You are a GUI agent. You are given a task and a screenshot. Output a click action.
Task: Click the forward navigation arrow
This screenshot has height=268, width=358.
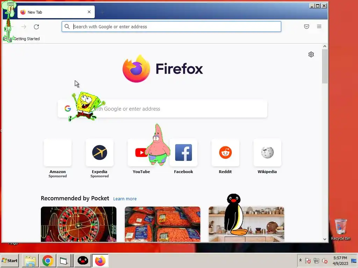point(24,27)
